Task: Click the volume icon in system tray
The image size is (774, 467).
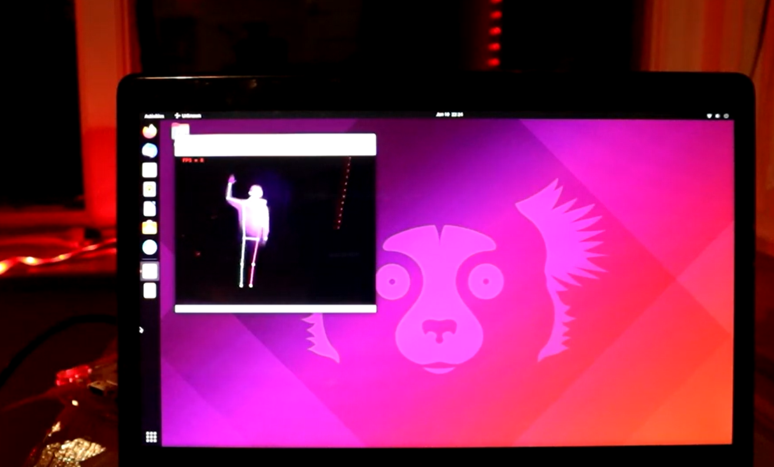Action: 718,116
